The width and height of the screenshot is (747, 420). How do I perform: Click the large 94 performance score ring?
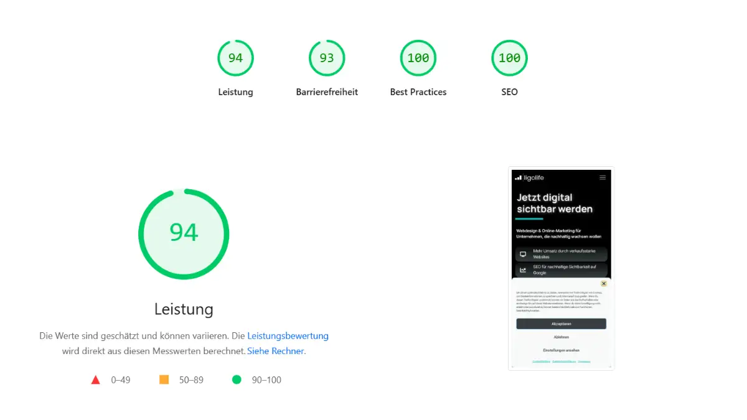[x=184, y=233]
